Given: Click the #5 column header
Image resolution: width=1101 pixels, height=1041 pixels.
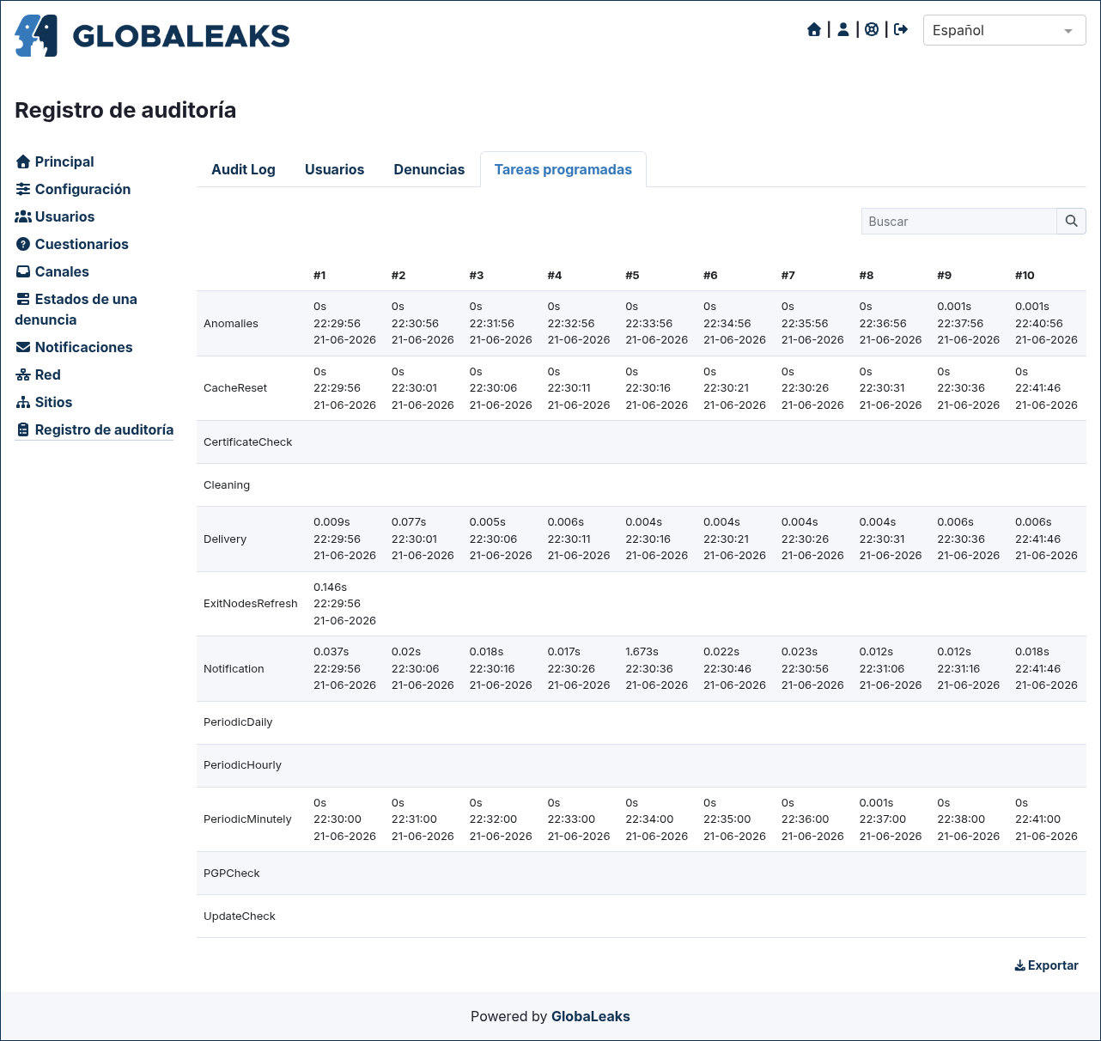Looking at the screenshot, I should [x=632, y=275].
